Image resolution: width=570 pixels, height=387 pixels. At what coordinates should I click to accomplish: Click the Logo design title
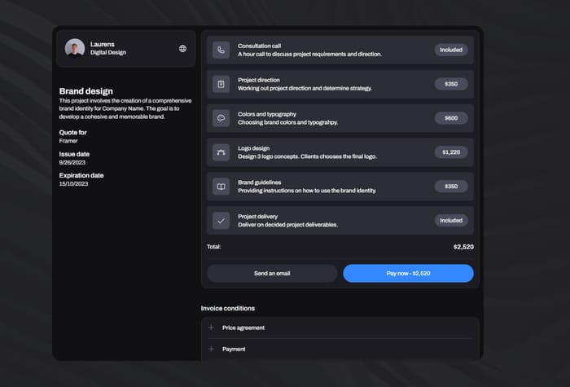254,148
